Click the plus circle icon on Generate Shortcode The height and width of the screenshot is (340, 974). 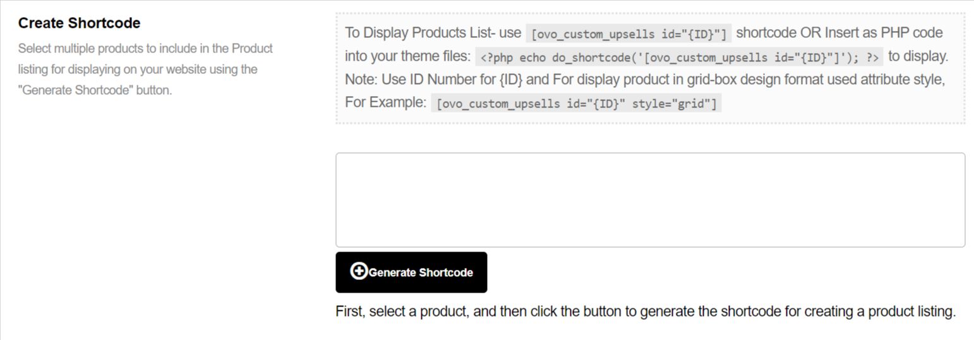click(359, 271)
